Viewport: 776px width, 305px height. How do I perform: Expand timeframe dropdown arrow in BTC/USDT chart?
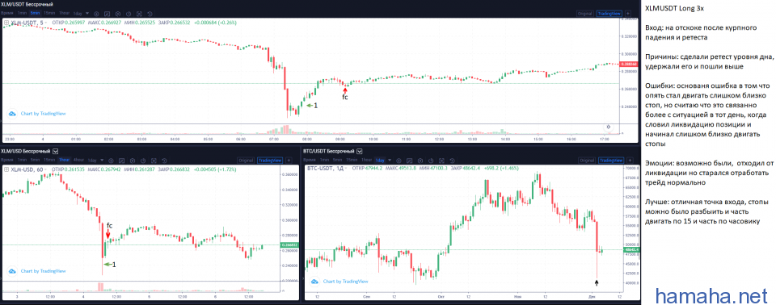pos(390,160)
